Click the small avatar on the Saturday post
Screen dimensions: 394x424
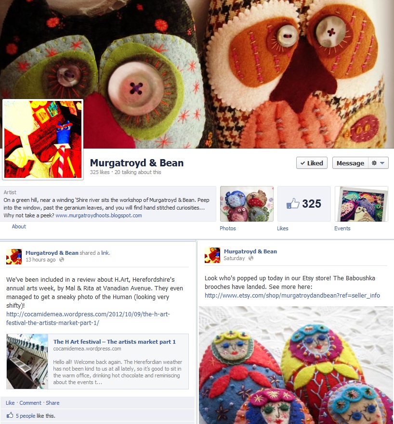click(x=212, y=255)
